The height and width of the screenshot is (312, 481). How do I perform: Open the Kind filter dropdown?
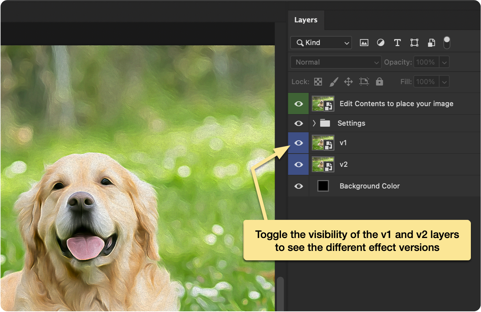pyautogui.click(x=321, y=43)
